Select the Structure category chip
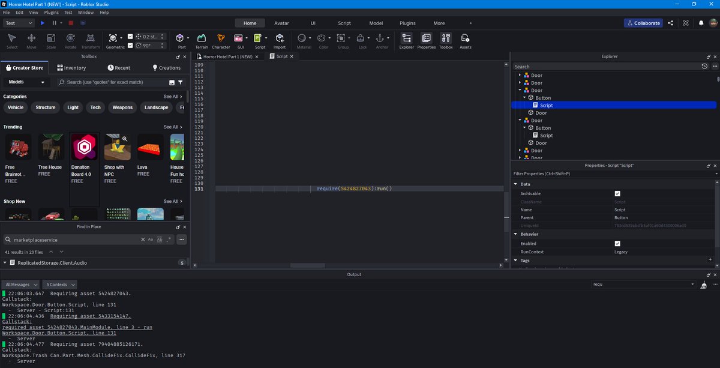 (x=46, y=107)
